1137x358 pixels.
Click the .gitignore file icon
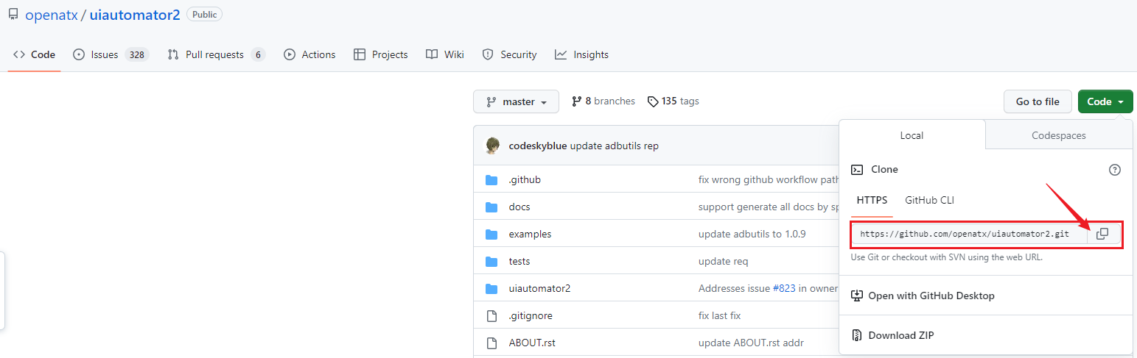pos(492,315)
